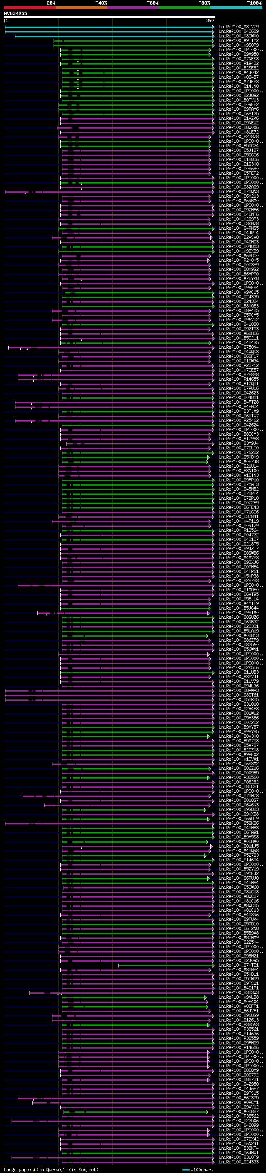The image size is (266, 1173).
Task: Open hit UniRef100_A8IW00
Action: 239,36
